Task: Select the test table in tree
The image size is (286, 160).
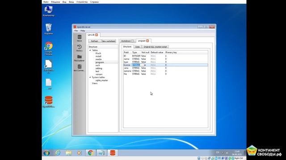Action: [97, 71]
